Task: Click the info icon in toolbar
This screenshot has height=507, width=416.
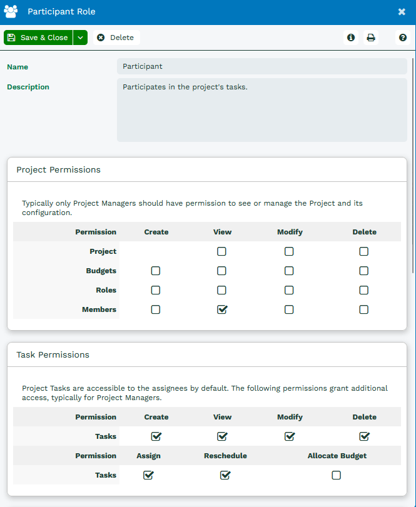Action: (351, 38)
